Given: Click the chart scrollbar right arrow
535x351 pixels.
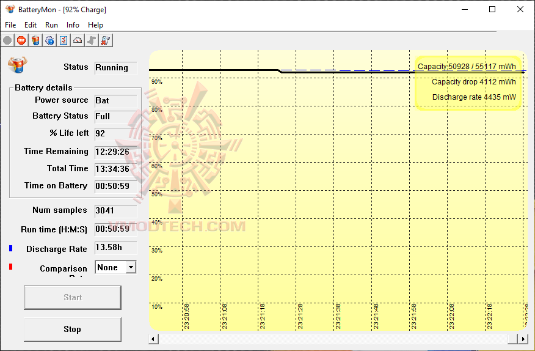Looking at the screenshot, I should tap(523, 339).
